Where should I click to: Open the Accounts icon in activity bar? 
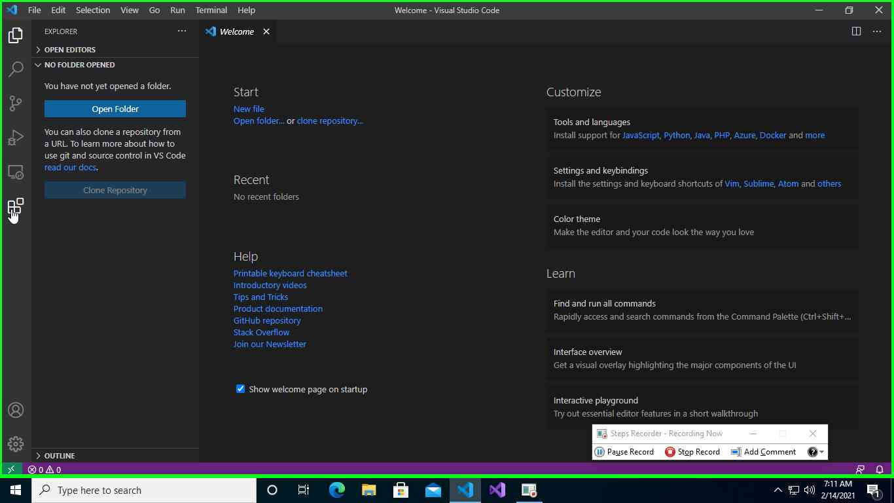click(x=16, y=410)
